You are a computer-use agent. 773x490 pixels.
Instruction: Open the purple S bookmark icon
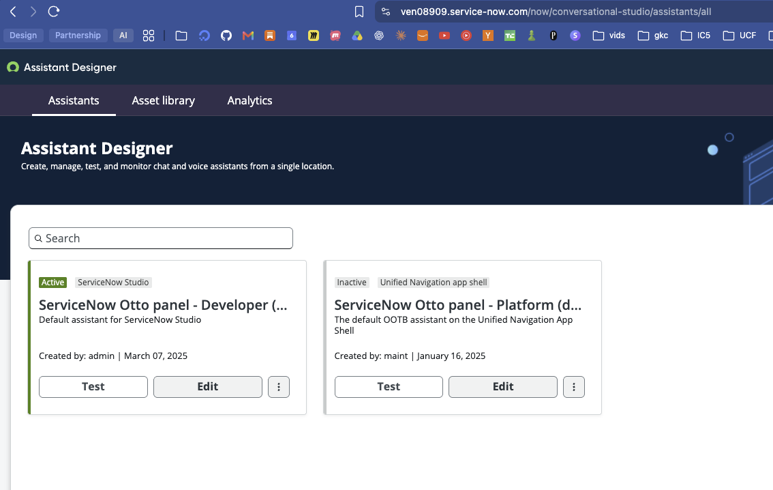[x=575, y=35]
